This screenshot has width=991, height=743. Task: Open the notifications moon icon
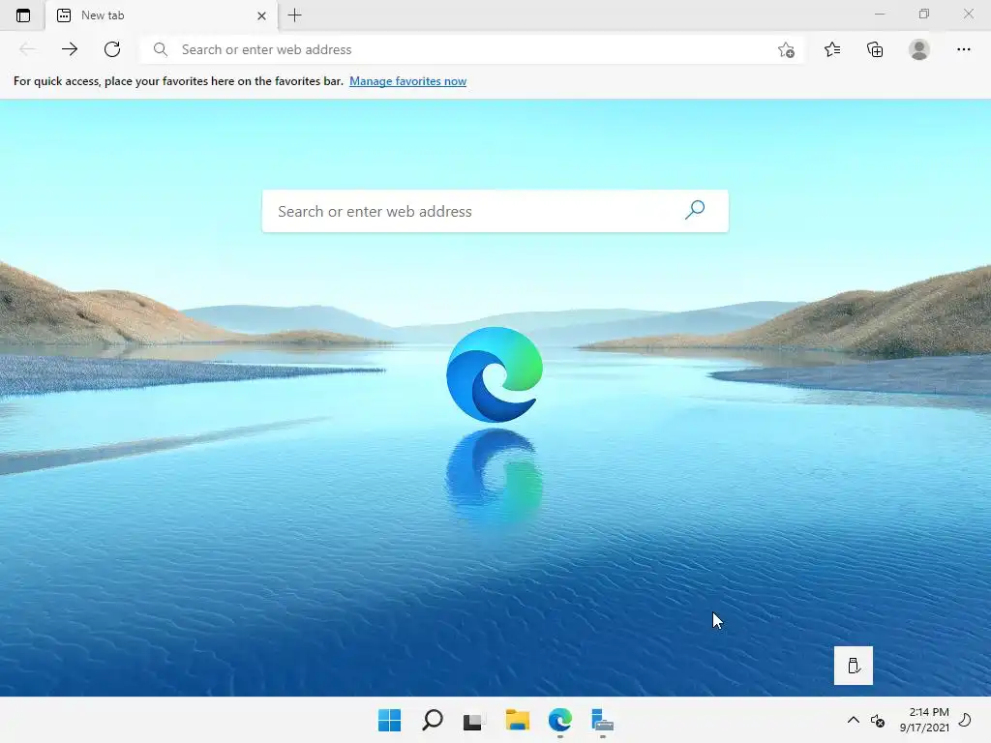tap(965, 720)
